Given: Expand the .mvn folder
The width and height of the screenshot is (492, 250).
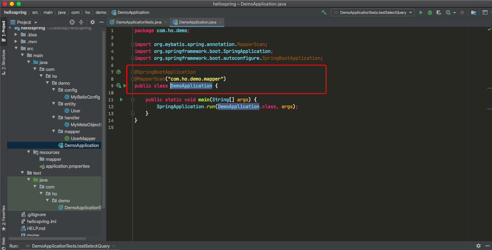Looking at the screenshot, I should 16,41.
